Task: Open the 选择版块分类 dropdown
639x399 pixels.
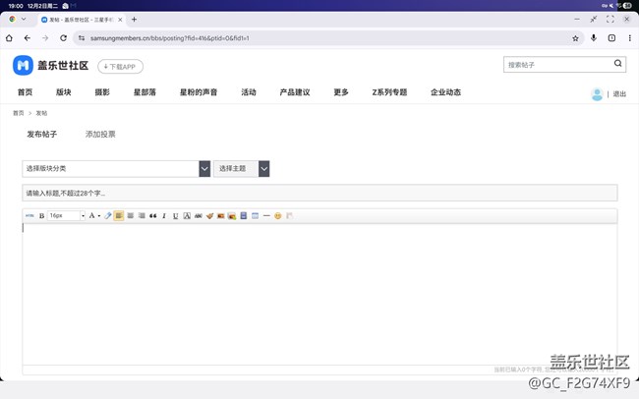Action: pos(116,169)
